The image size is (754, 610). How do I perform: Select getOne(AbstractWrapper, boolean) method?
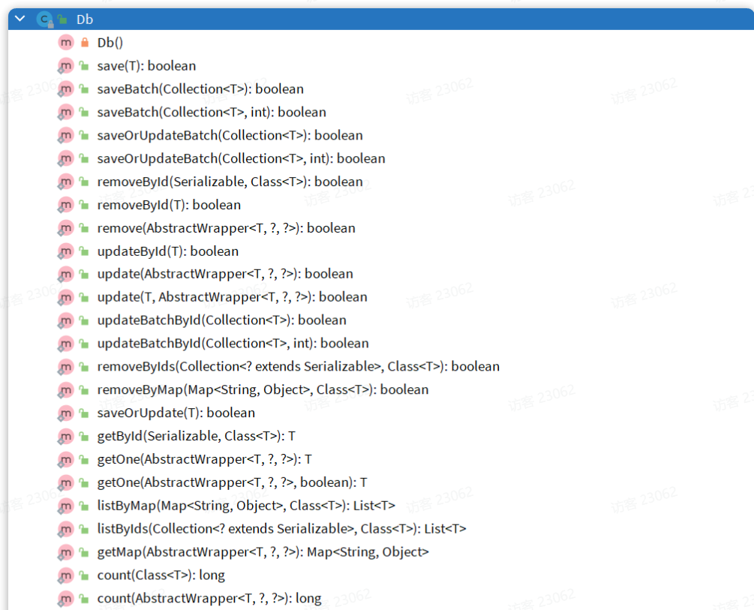click(232, 482)
